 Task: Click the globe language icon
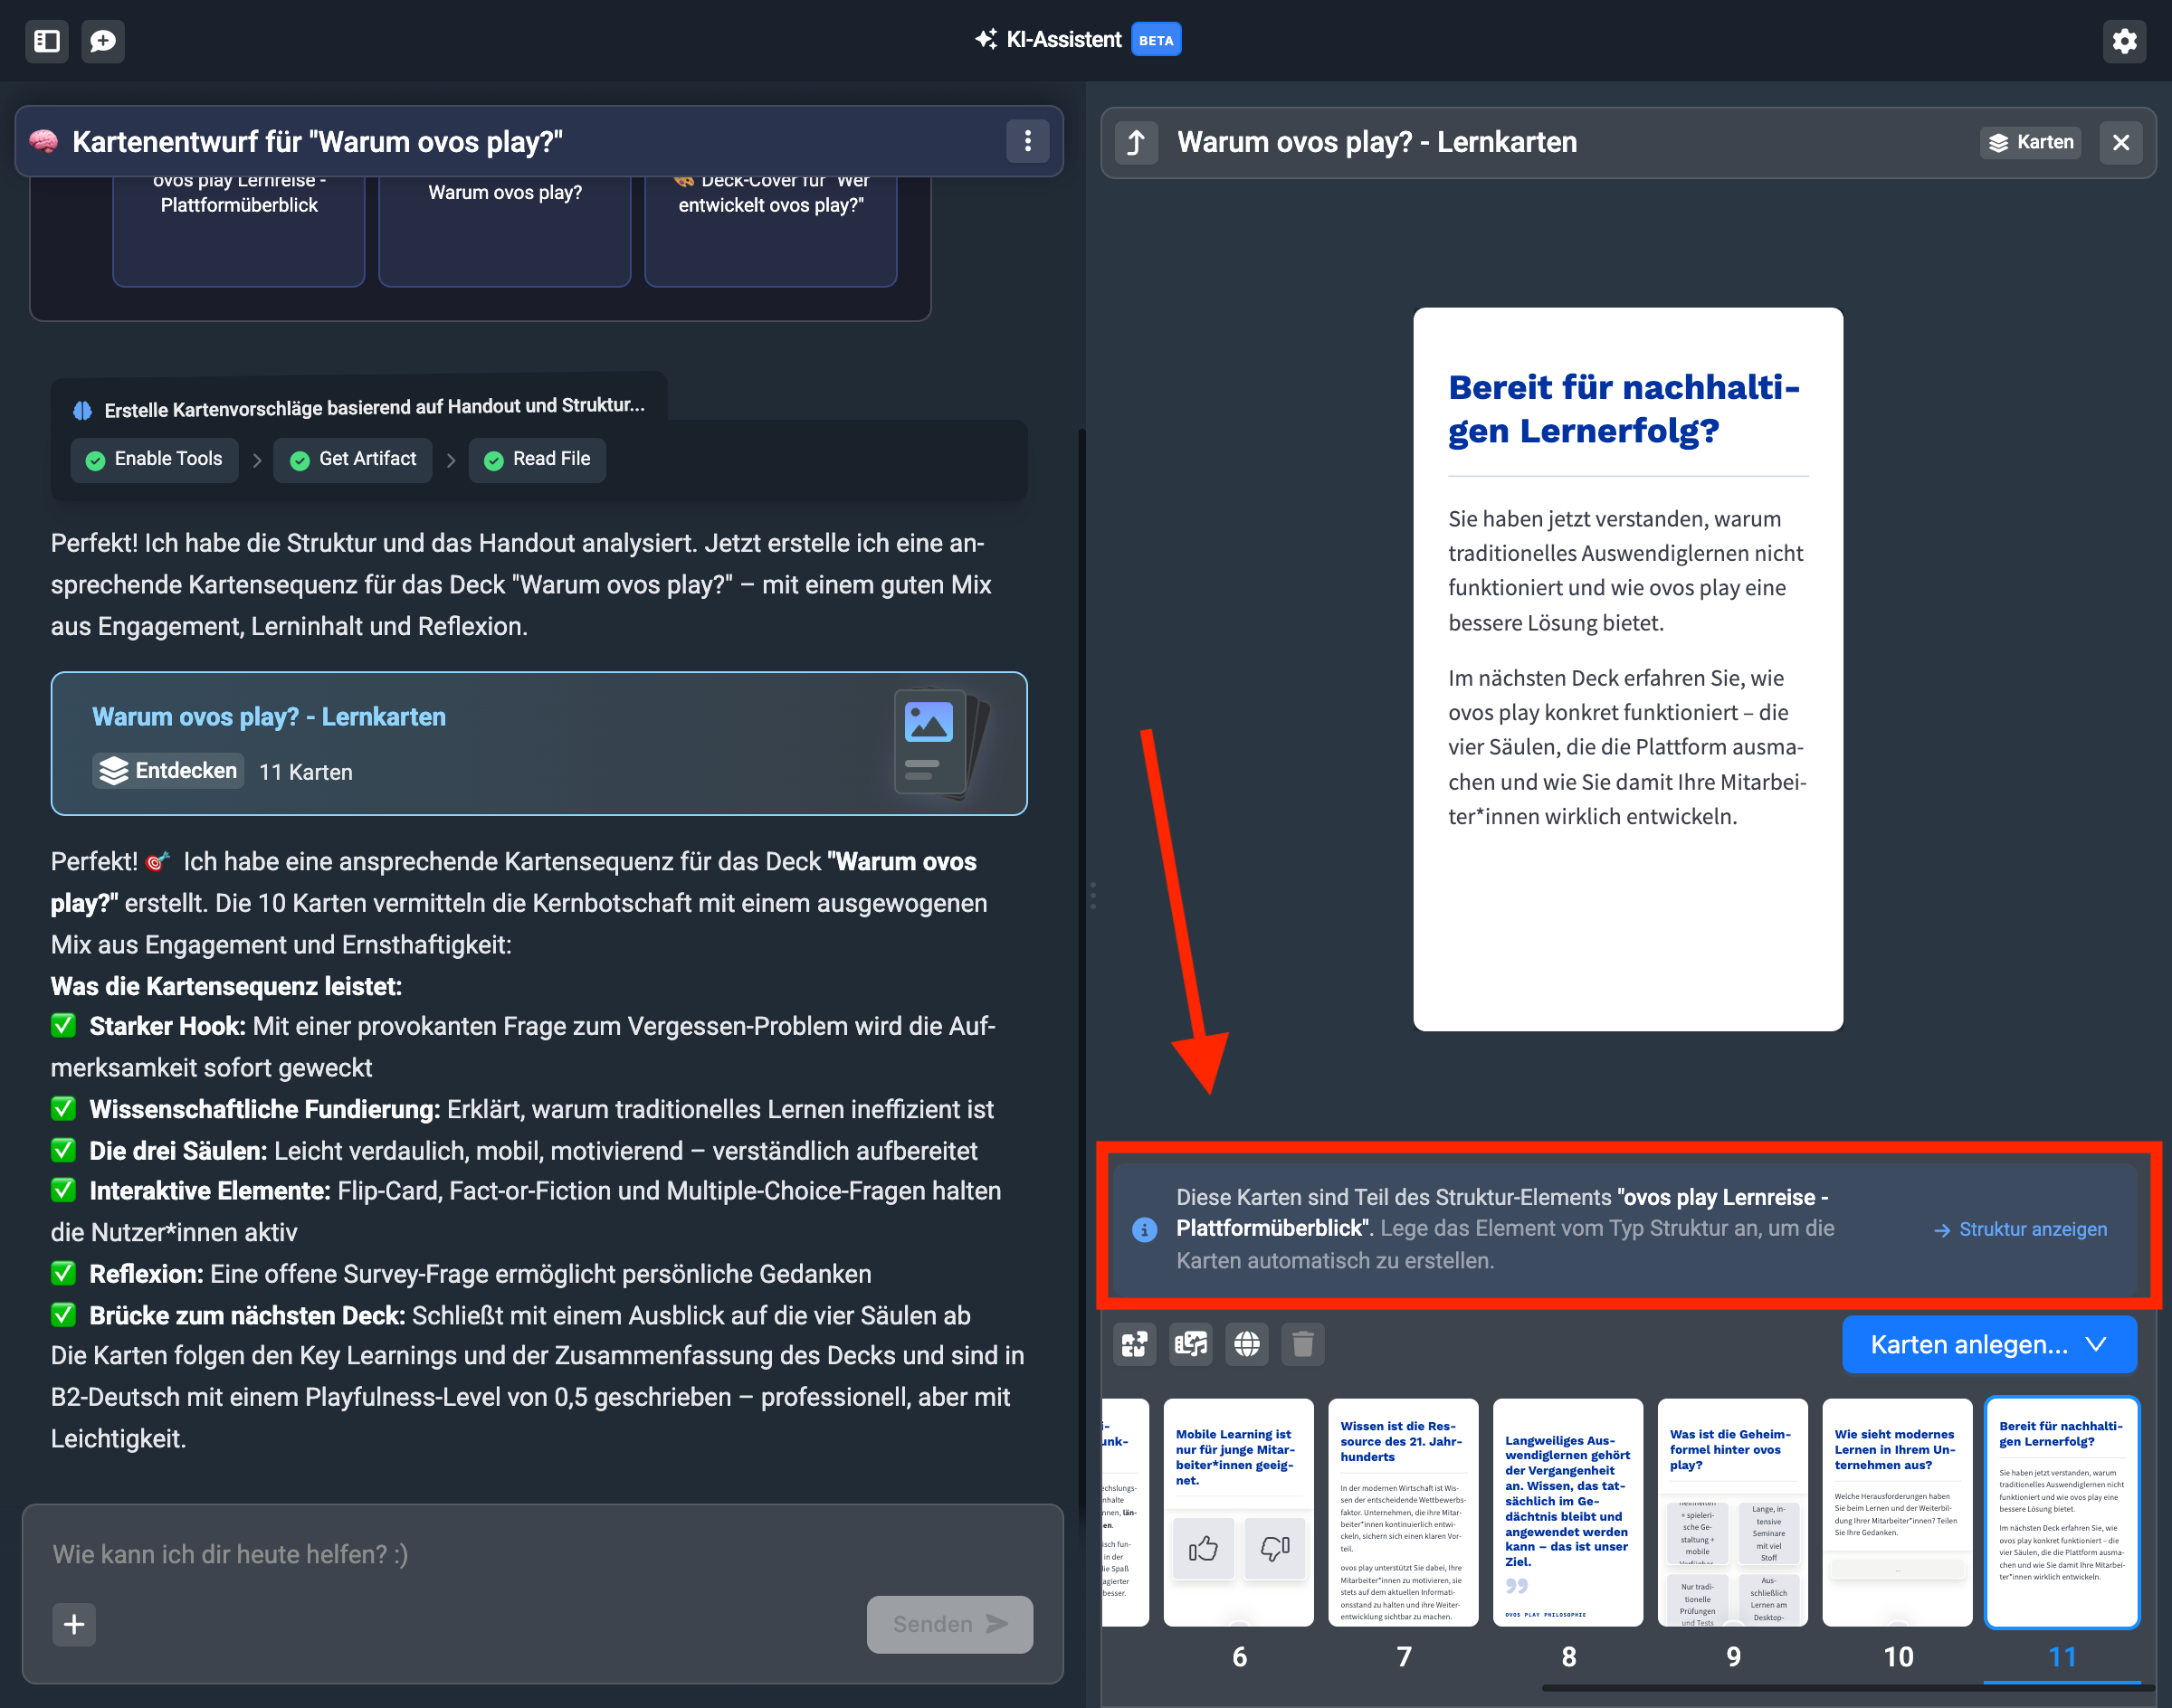click(1246, 1344)
